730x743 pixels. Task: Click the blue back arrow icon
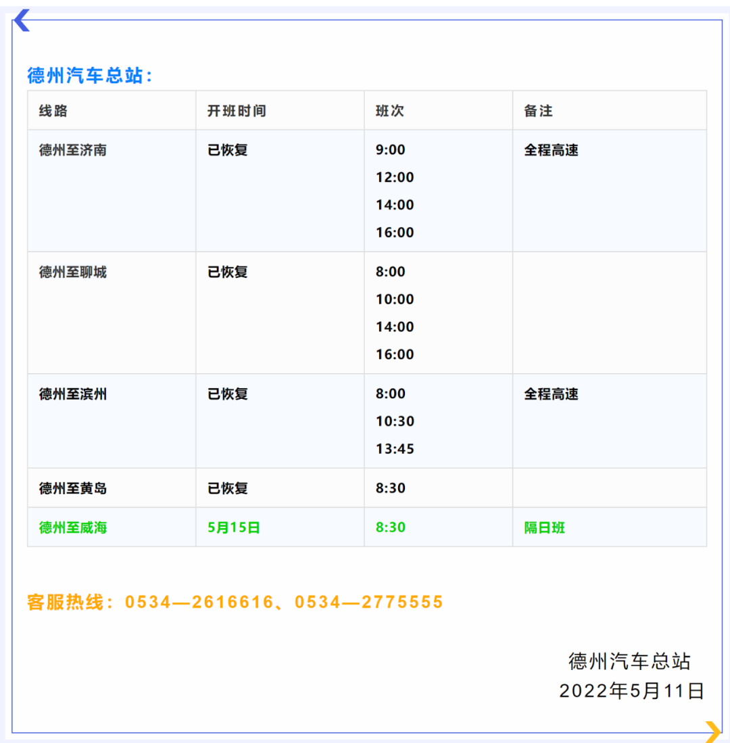coord(22,21)
